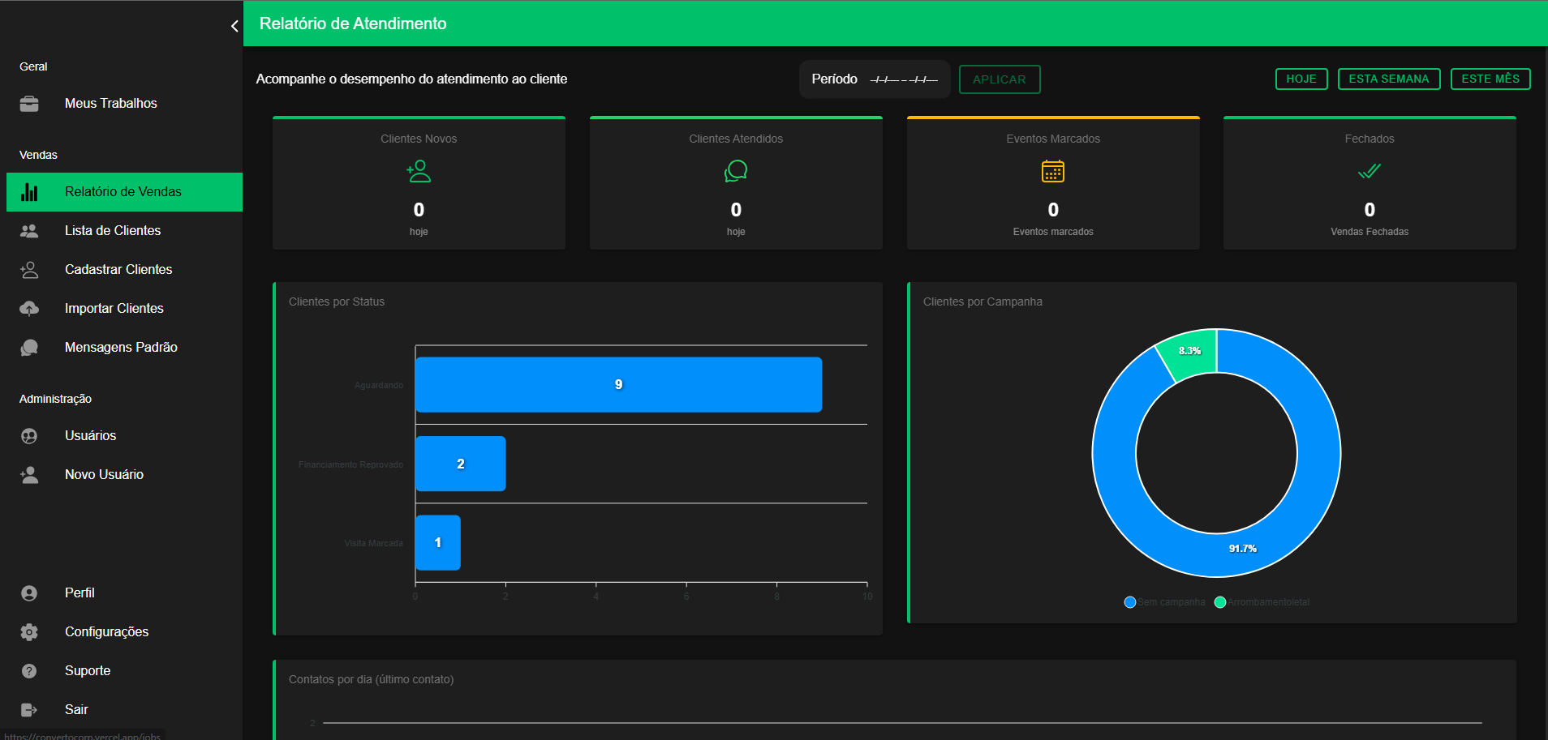Click the Sair logout icon

tap(29, 709)
